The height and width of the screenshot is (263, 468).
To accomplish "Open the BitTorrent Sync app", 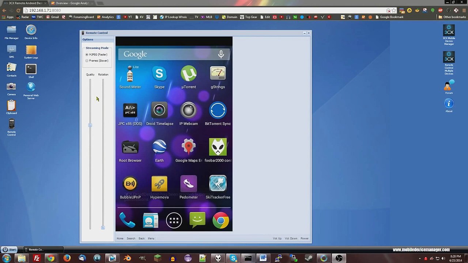I will pos(218,114).
